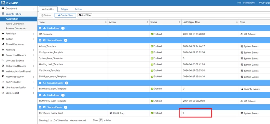Sort by Last Trigger Time column
Viewport: 270px width, 124px height.
point(237,22)
